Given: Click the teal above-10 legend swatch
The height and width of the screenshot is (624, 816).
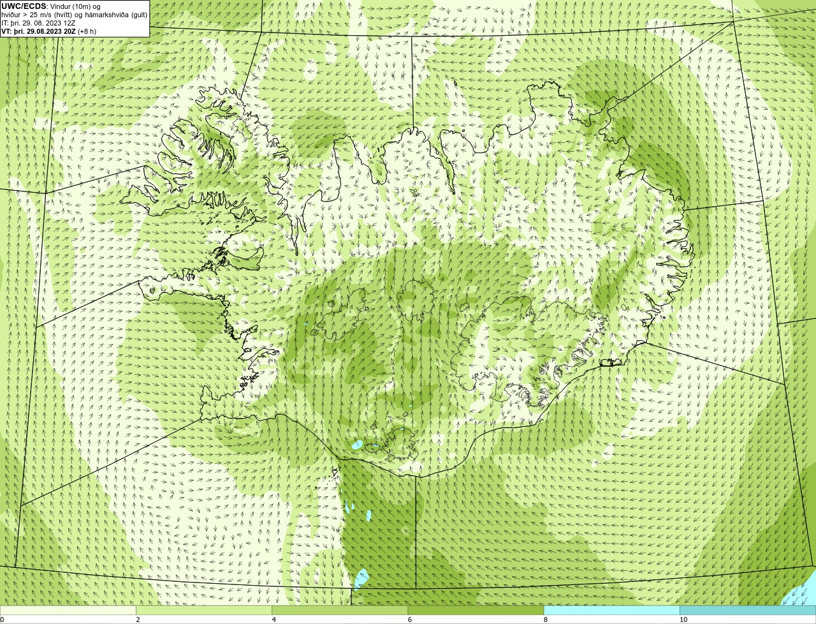Looking at the screenshot, I should coord(748,610).
